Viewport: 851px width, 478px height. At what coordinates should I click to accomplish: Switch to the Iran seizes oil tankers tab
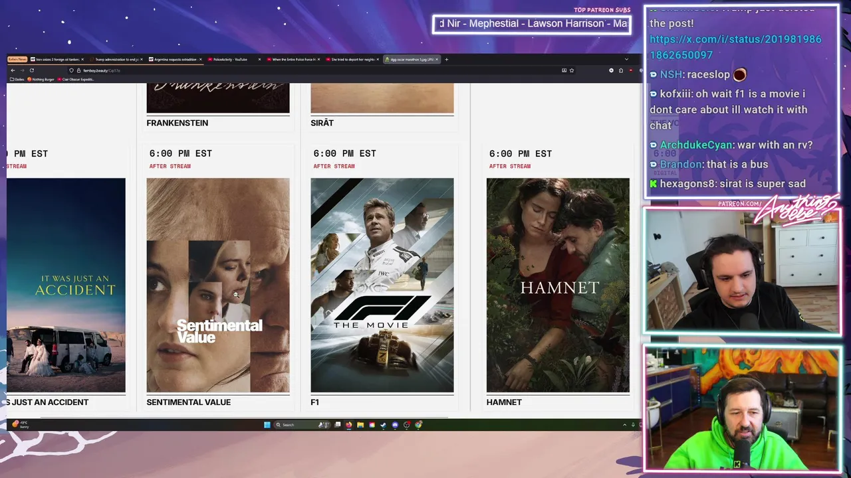(57, 59)
